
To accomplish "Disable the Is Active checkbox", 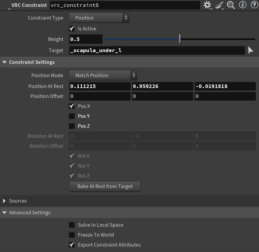I will coord(72,29).
